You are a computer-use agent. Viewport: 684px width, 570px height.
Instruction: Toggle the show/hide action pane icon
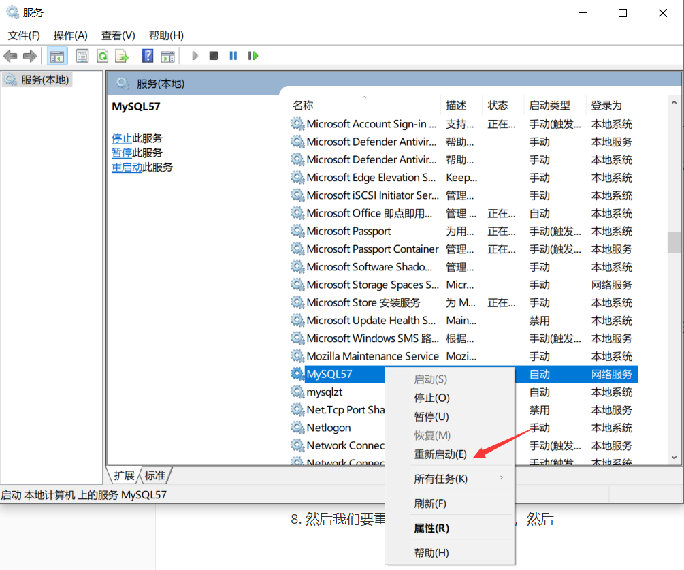[167, 56]
